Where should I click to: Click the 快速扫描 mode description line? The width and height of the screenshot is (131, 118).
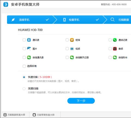tap(53, 81)
